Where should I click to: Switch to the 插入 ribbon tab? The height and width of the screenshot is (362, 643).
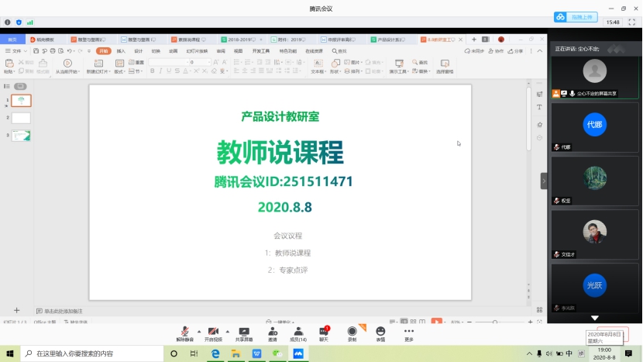point(121,51)
